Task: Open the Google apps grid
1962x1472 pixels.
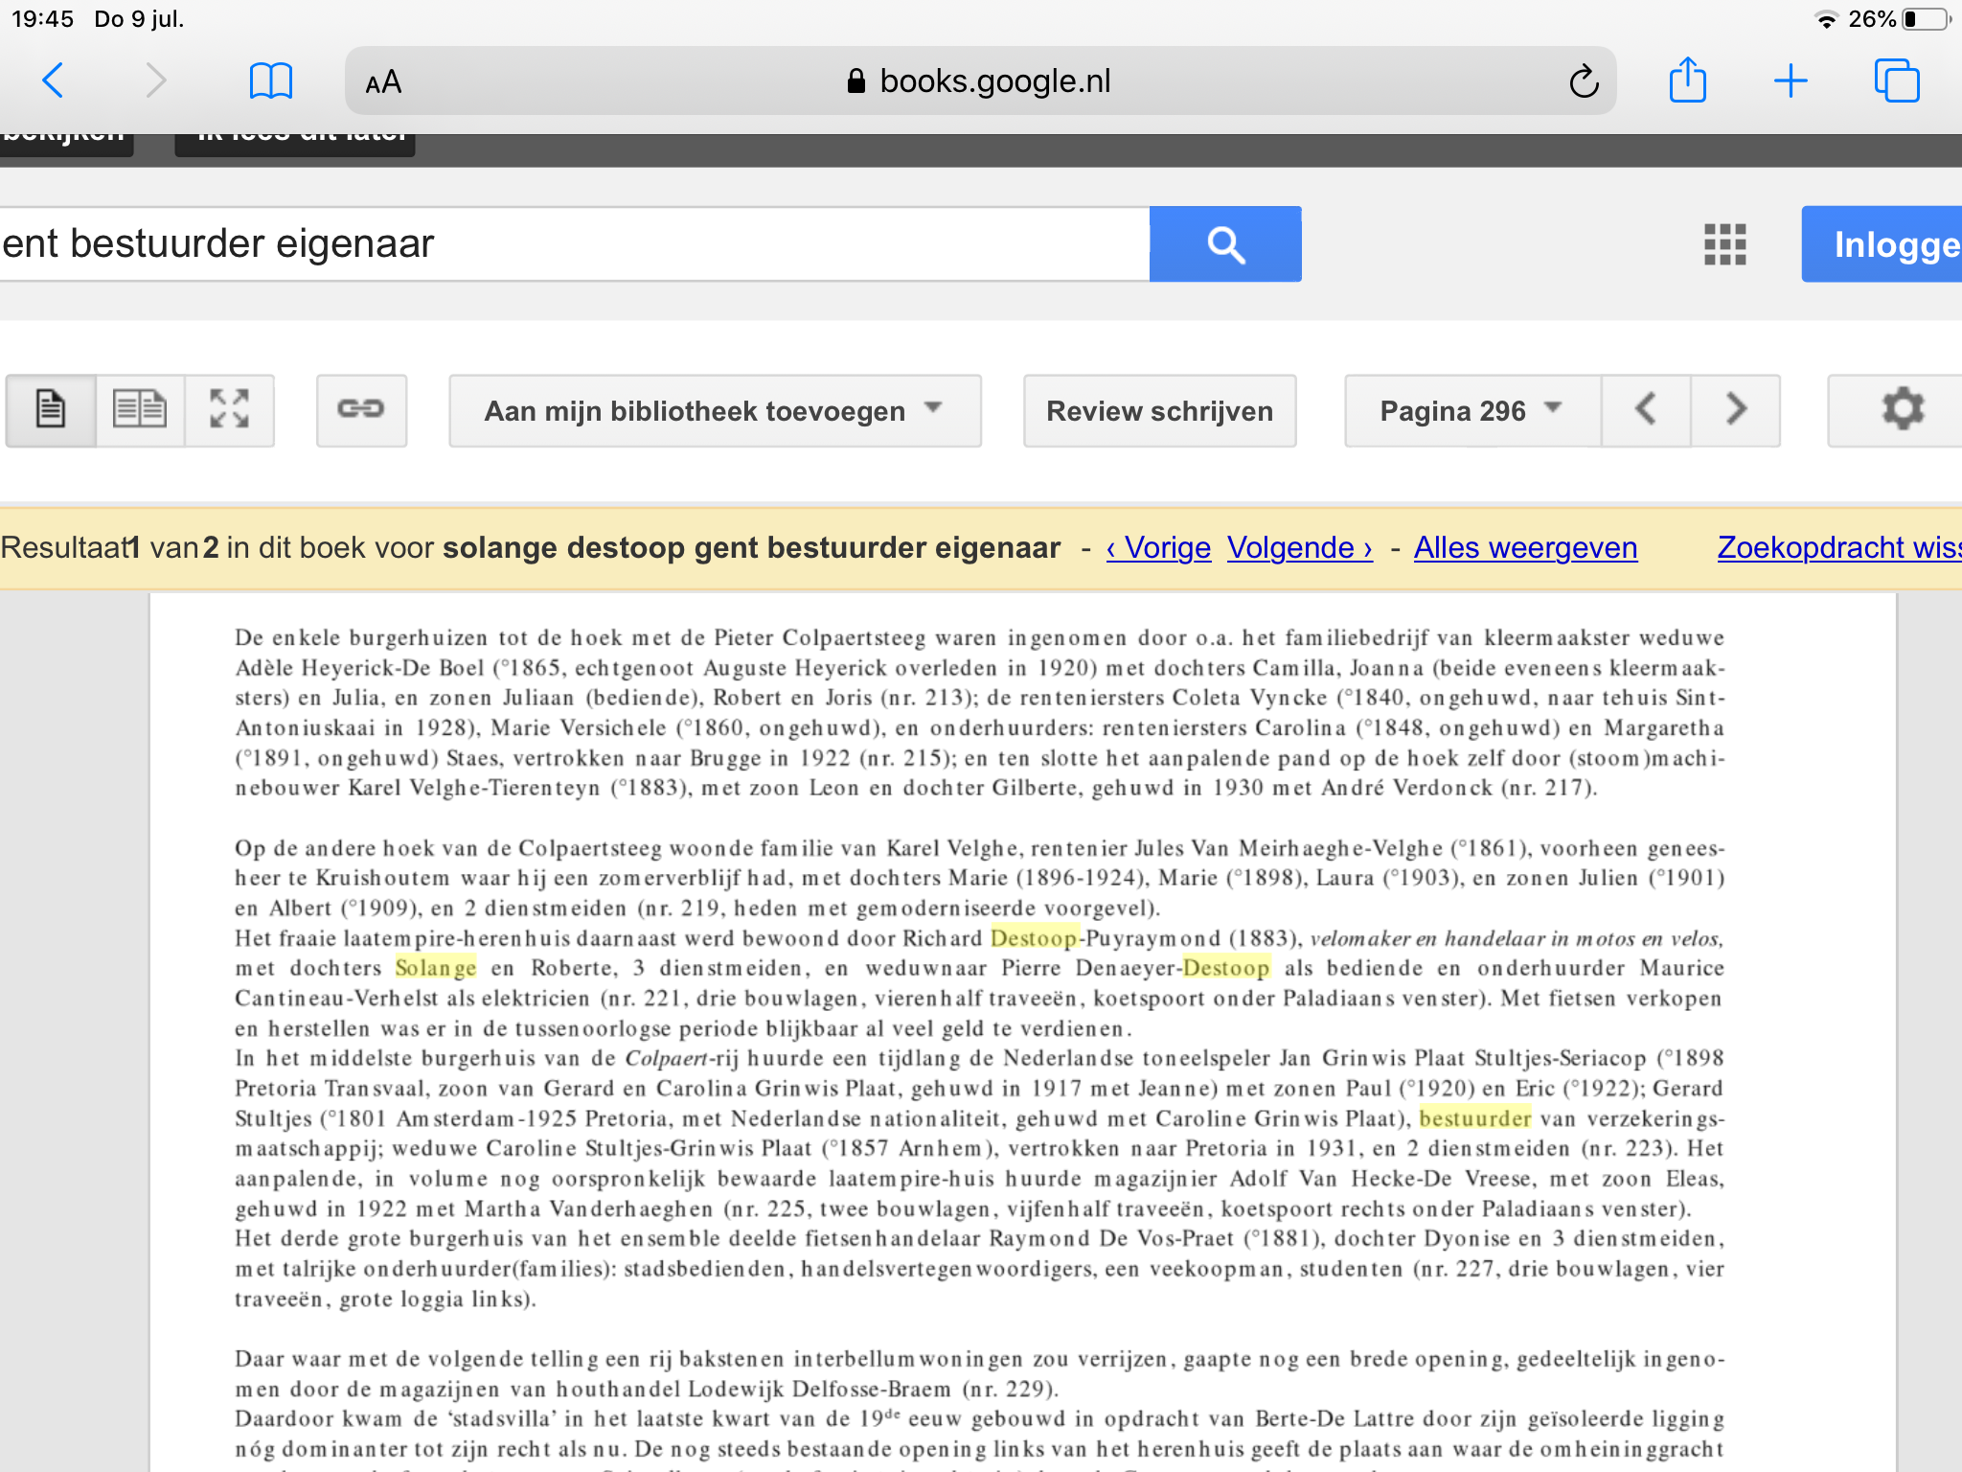Action: (x=1724, y=244)
